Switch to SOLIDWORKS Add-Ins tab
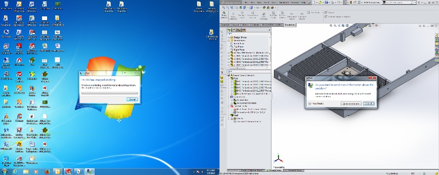Image resolution: width=439 pixels, height=175 pixels. (272, 25)
